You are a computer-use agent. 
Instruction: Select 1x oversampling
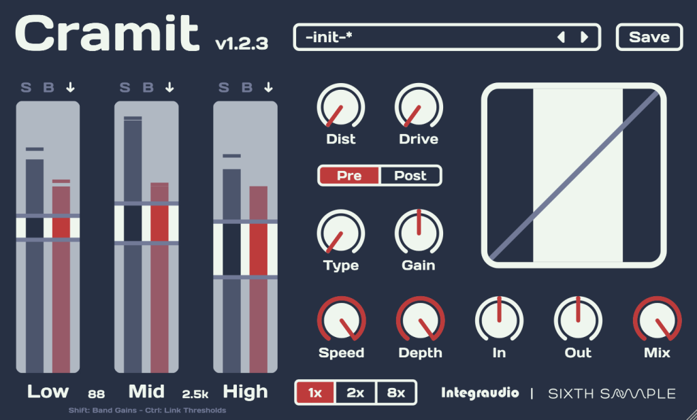(x=314, y=393)
